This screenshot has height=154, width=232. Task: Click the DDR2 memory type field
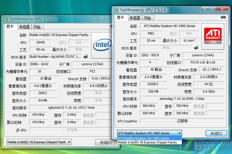(x=43, y=93)
